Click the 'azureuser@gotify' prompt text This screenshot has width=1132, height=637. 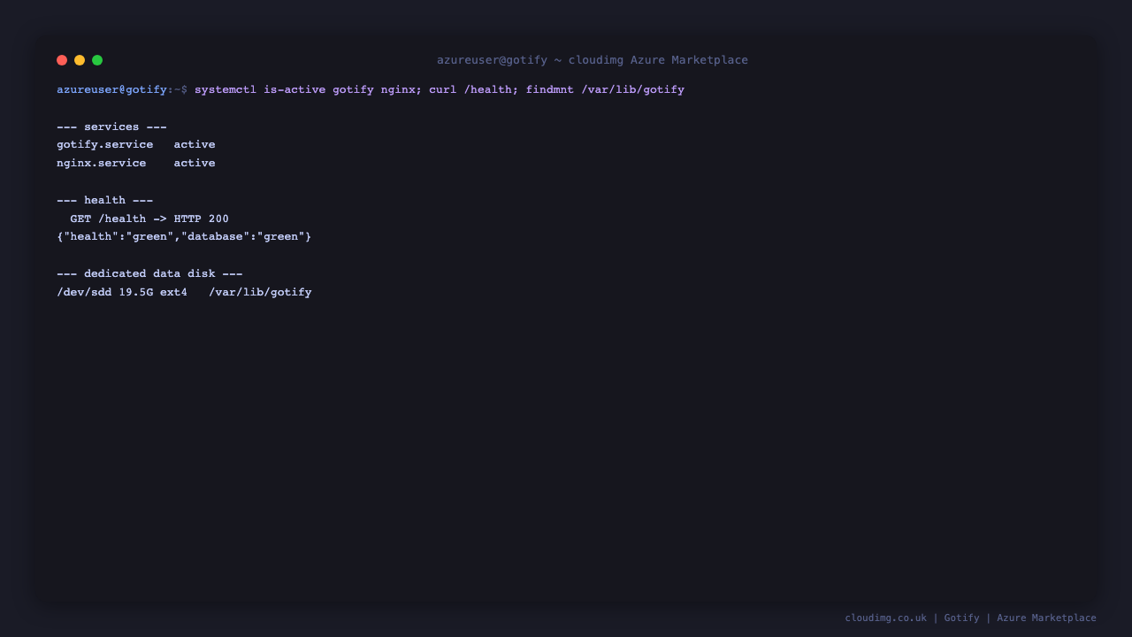111,89
